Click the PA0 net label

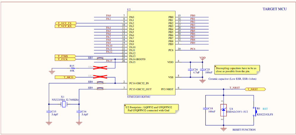pos(108,15)
